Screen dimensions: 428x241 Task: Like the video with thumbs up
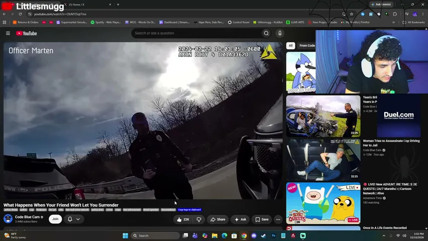(x=183, y=219)
